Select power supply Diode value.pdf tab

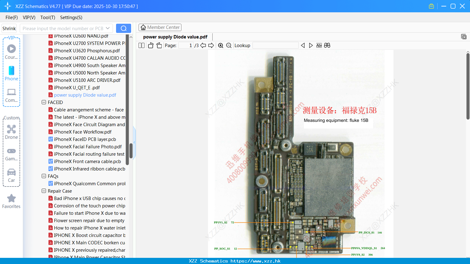[175, 37]
